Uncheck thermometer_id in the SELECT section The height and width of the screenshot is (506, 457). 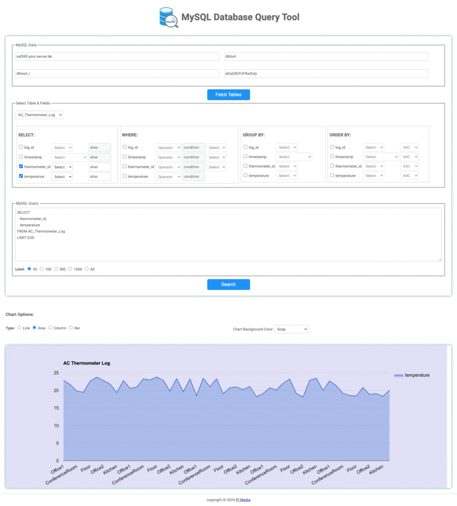[x=21, y=166]
